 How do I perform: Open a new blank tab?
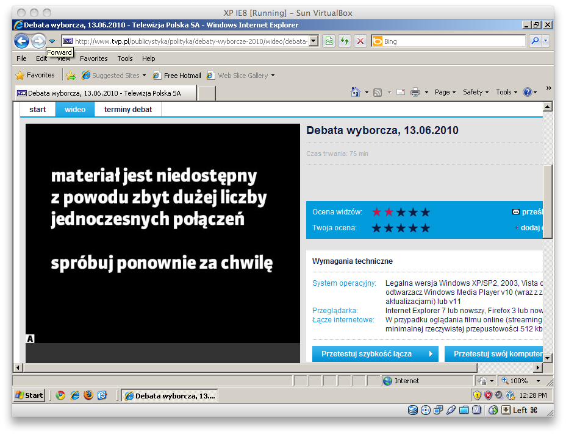coord(207,93)
